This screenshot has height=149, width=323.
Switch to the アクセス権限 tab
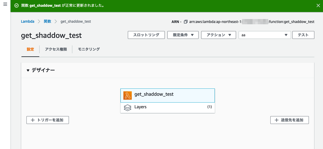pyautogui.click(x=56, y=49)
